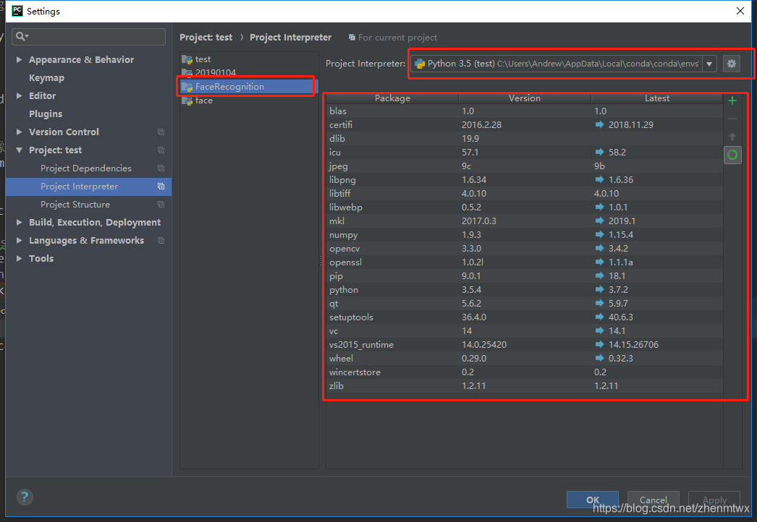Screen dimensions: 757x522
Task: Select the zlib package row
Action: (525, 386)
